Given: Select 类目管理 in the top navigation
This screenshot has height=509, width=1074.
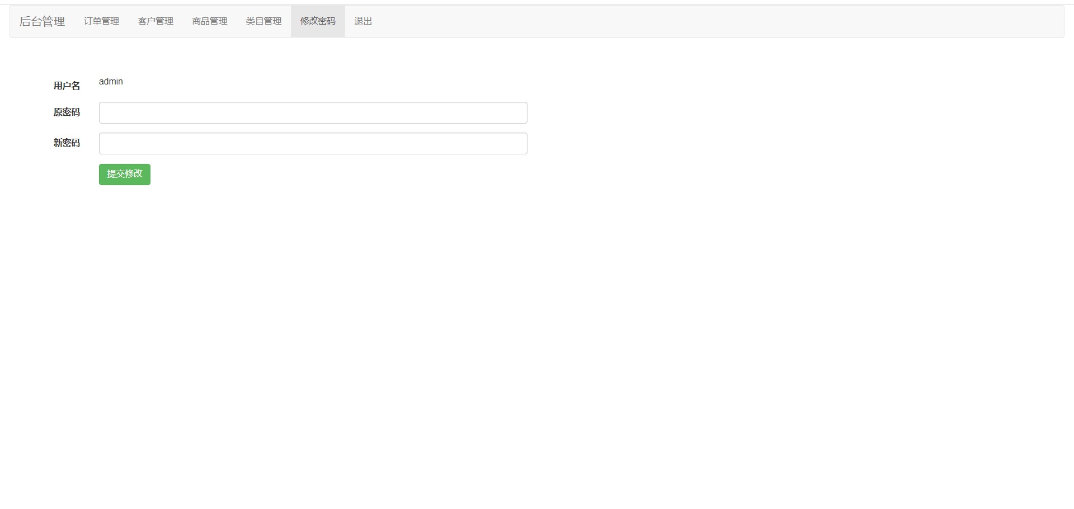Looking at the screenshot, I should (263, 21).
